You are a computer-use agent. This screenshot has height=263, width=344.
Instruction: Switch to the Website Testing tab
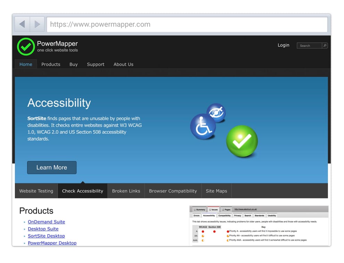[36, 191]
